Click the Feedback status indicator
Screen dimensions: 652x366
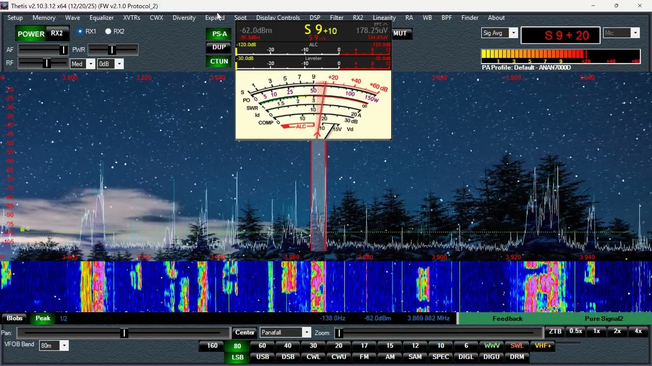pos(507,319)
